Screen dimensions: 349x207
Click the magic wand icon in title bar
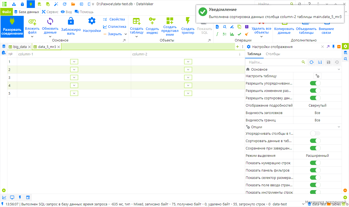(56, 4)
